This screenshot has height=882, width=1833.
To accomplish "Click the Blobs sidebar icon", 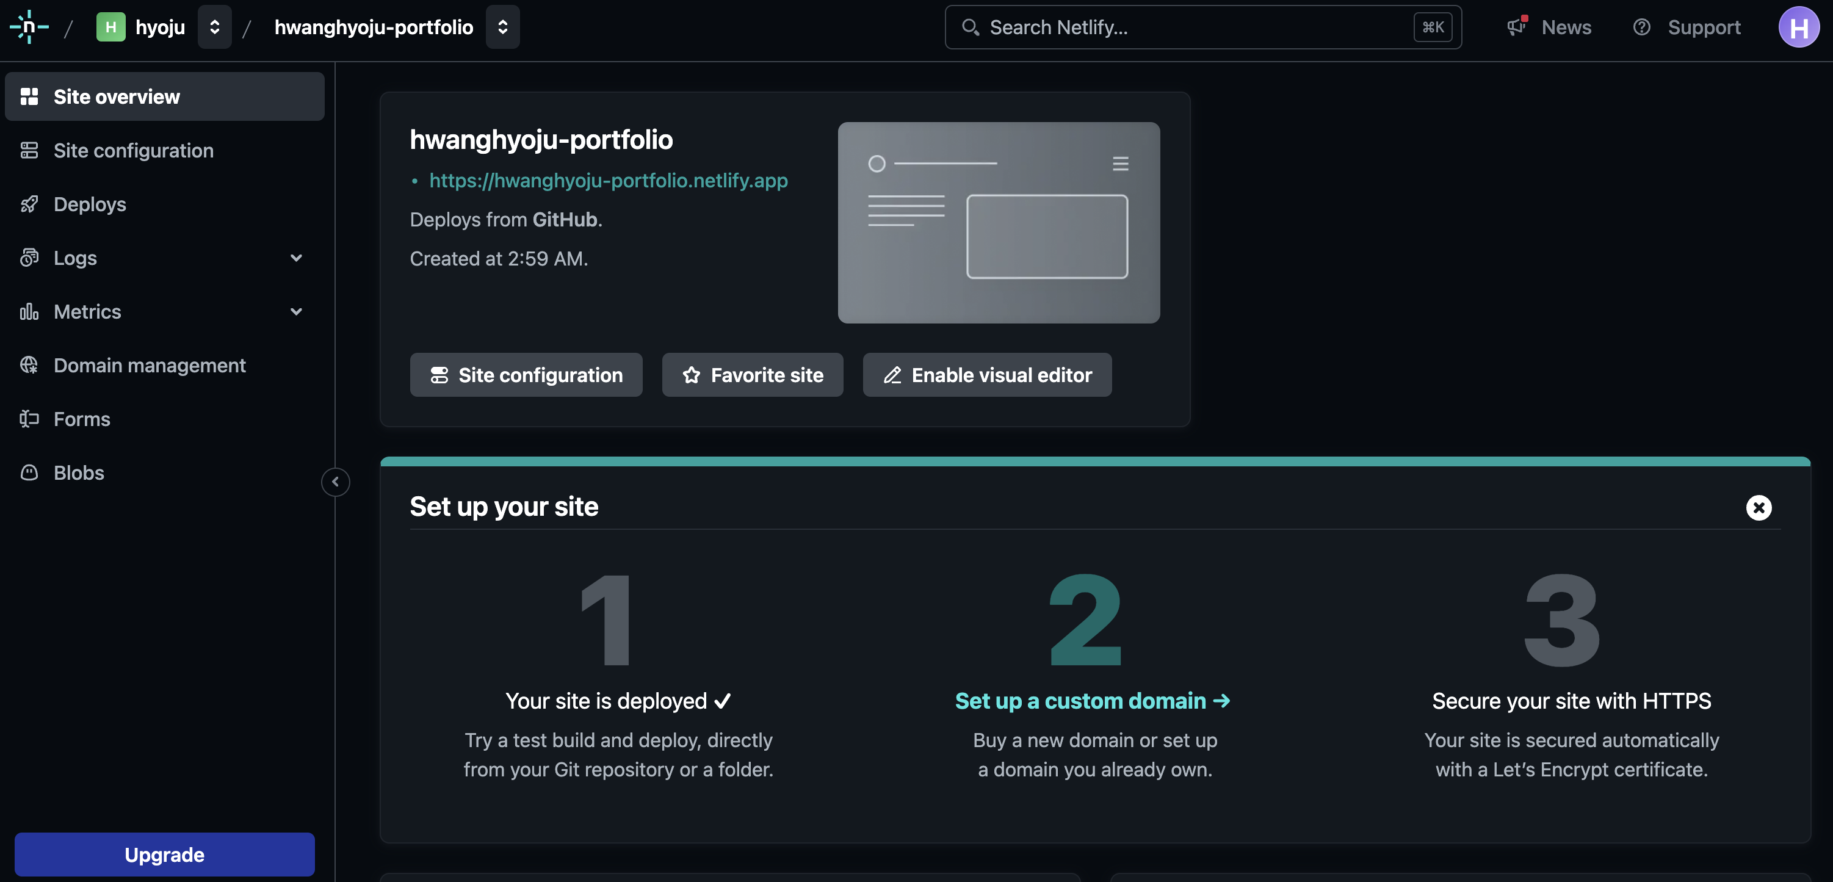I will click(x=29, y=472).
